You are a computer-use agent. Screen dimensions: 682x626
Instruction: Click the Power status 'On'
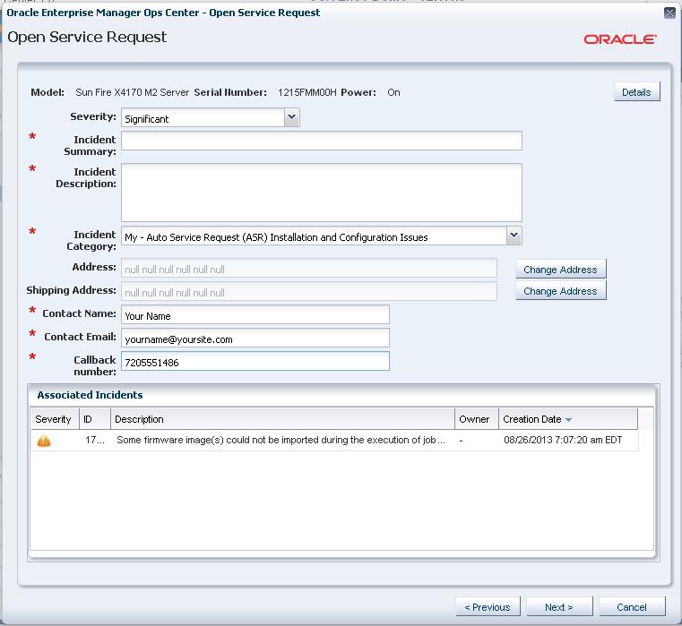click(393, 92)
